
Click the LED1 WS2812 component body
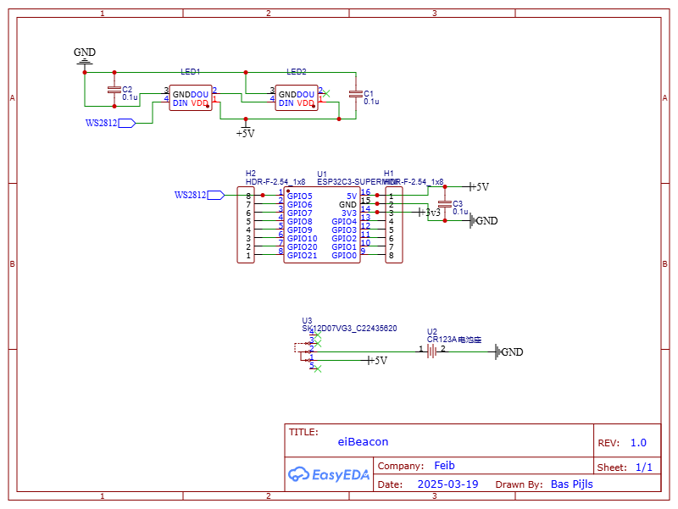(x=191, y=98)
